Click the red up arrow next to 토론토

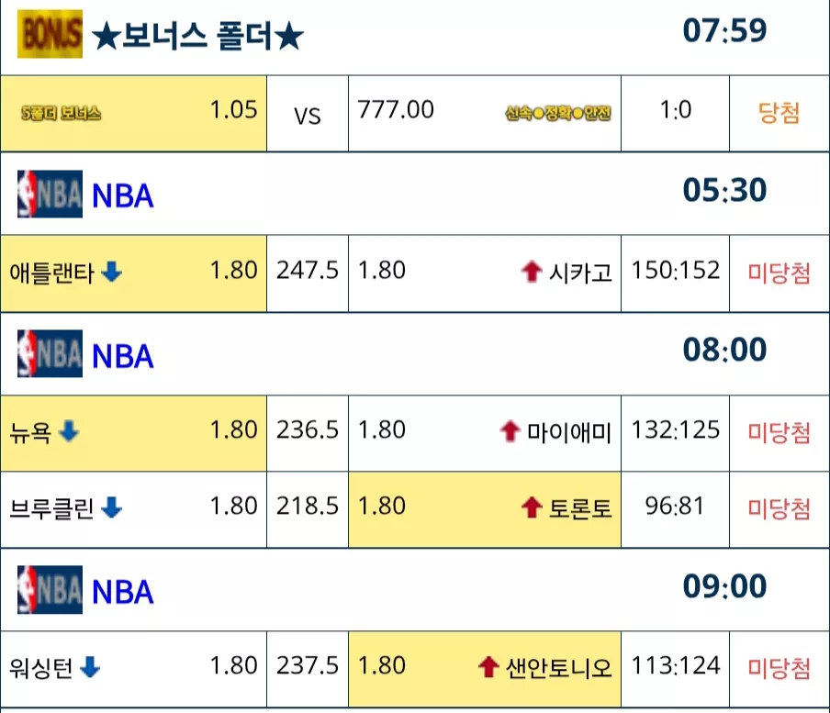tap(532, 507)
